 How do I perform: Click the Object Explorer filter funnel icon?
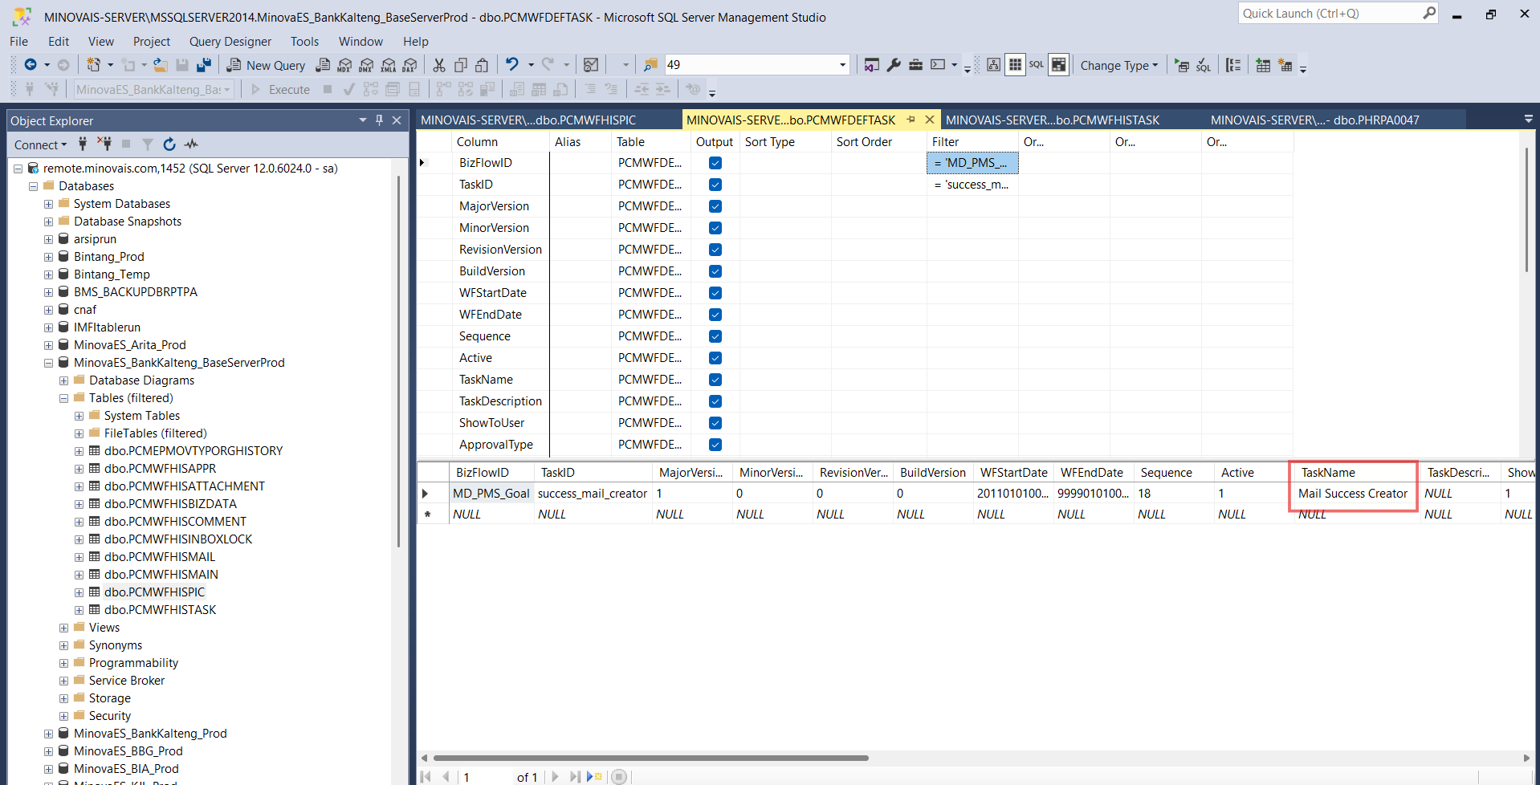tap(148, 144)
